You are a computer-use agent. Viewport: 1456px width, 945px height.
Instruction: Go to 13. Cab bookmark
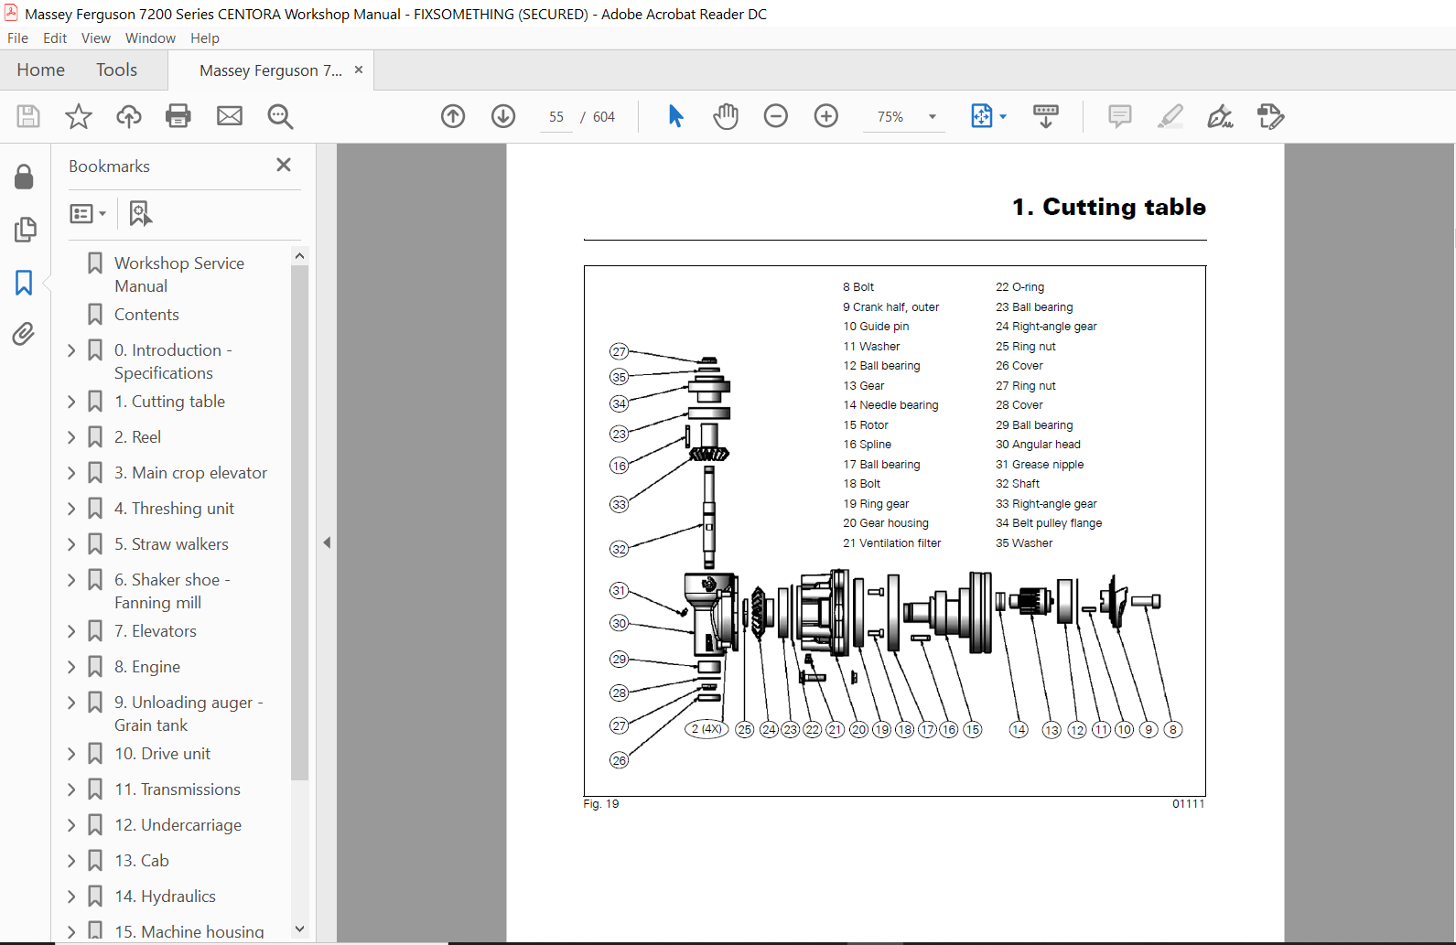pos(142,861)
